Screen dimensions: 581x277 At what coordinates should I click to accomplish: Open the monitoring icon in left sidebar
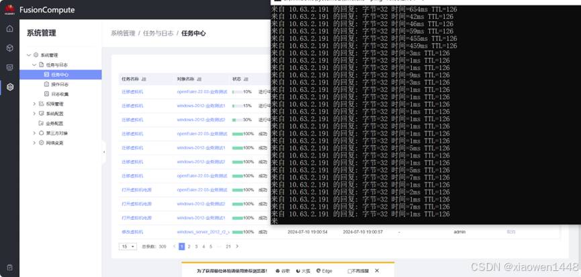click(9, 67)
